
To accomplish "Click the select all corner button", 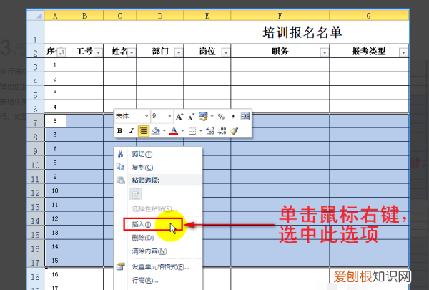I will [x=36, y=15].
